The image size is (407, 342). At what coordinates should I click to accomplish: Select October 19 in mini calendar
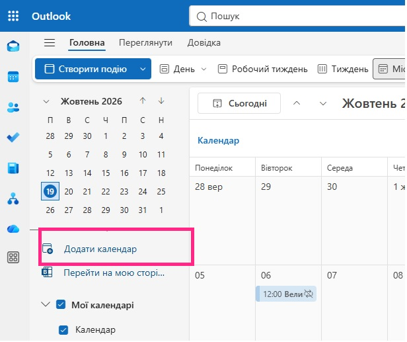point(50,192)
